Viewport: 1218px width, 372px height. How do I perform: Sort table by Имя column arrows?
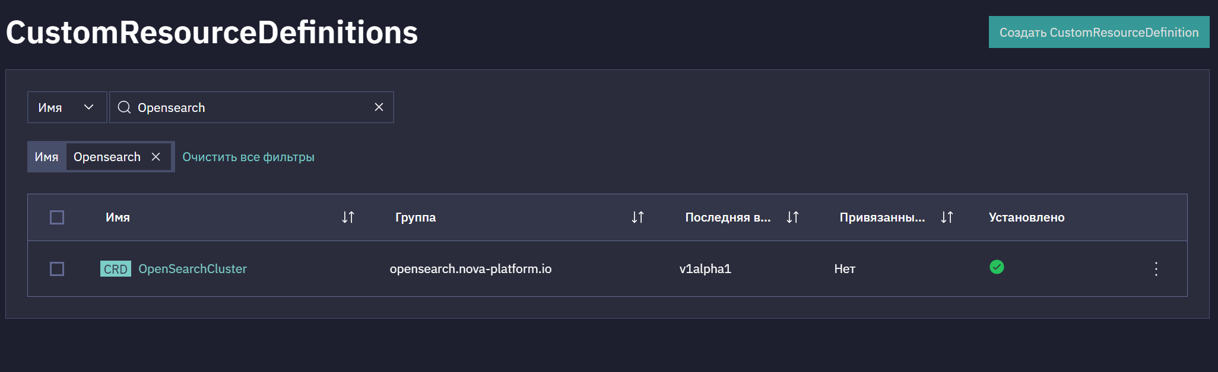[x=348, y=217]
